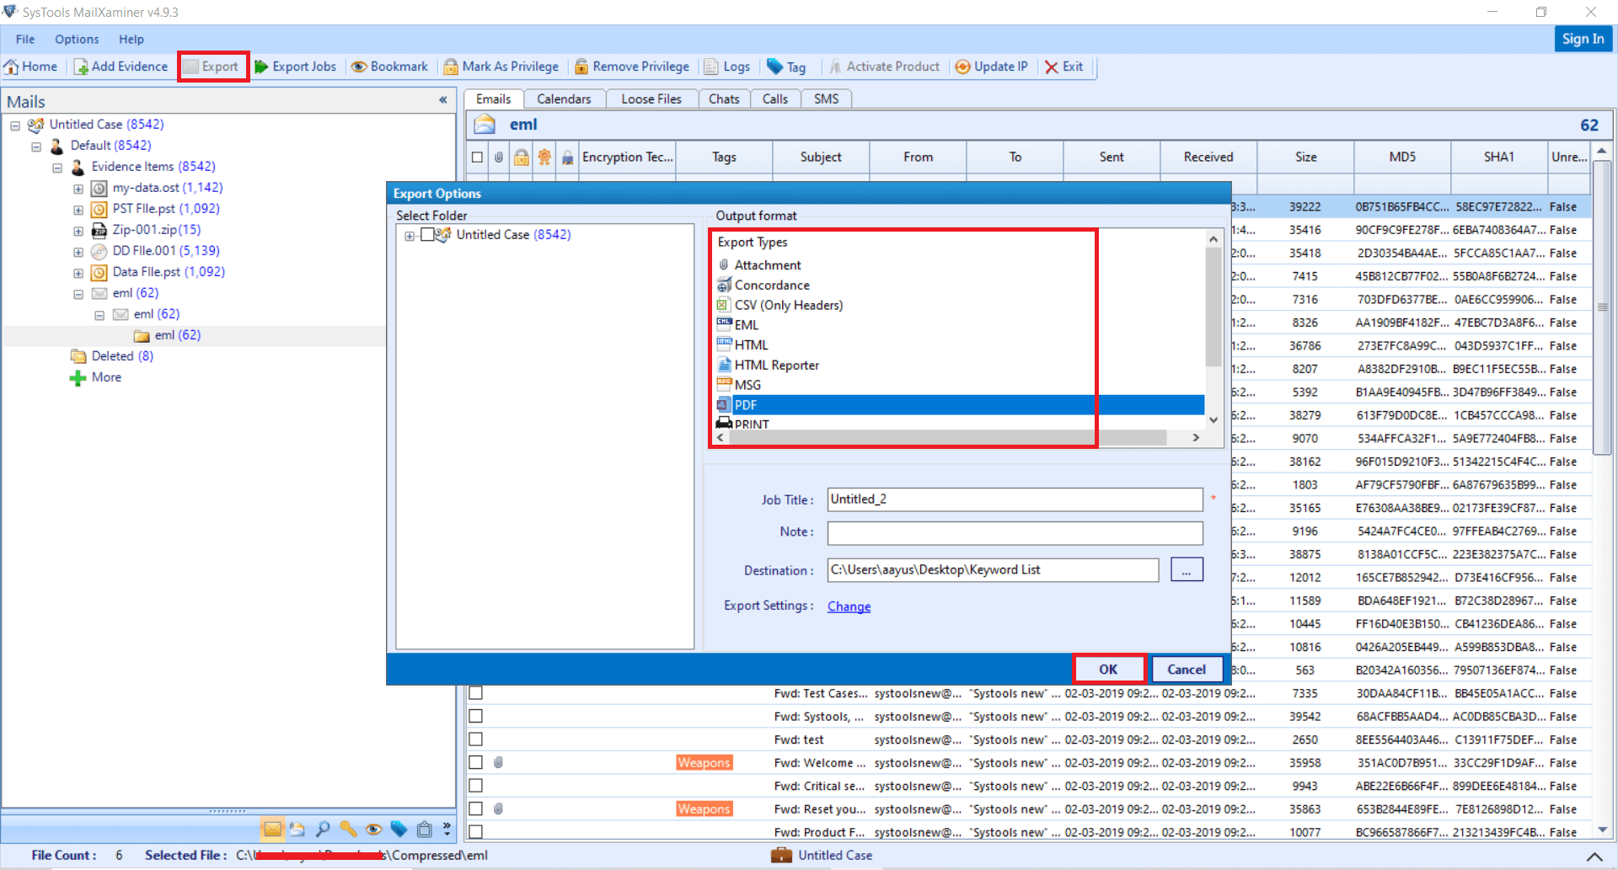
Task: Click Update IP toolbar item
Action: 992,67
